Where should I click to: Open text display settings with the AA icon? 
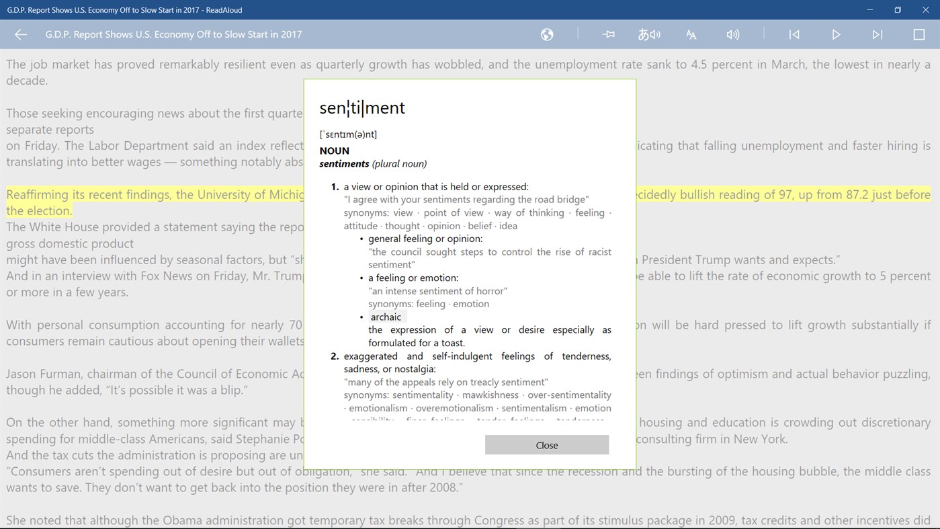click(x=691, y=34)
